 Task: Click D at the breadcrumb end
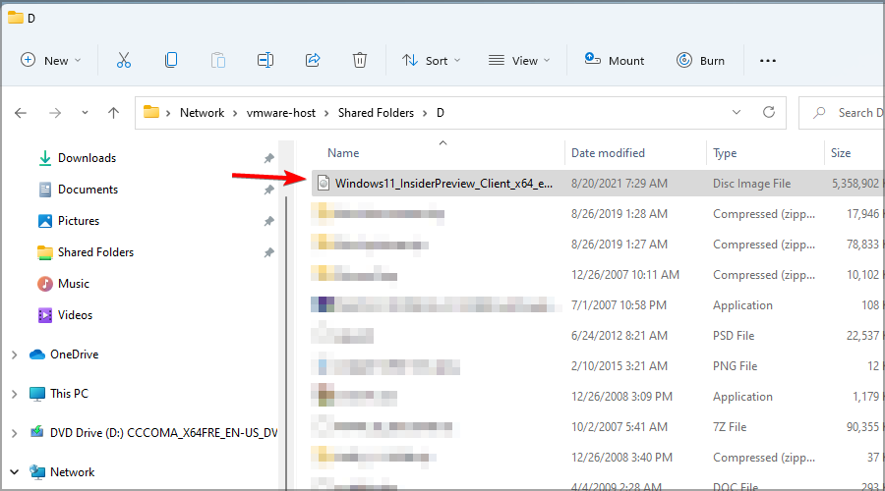click(x=441, y=113)
